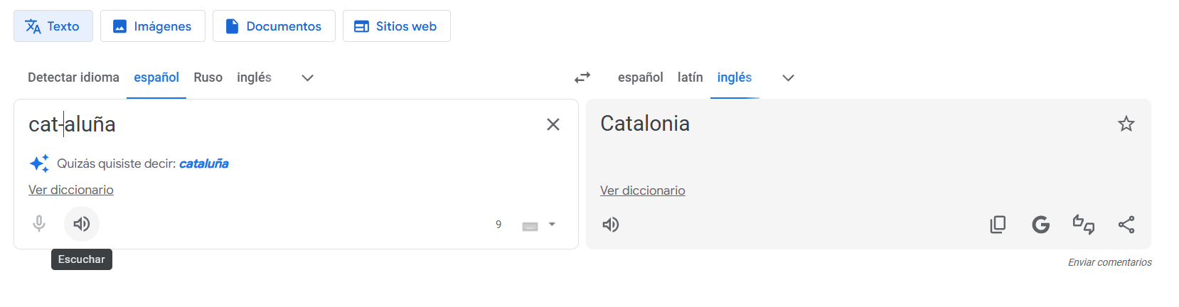Save translation with the star icon
The height and width of the screenshot is (307, 1179).
tap(1126, 124)
